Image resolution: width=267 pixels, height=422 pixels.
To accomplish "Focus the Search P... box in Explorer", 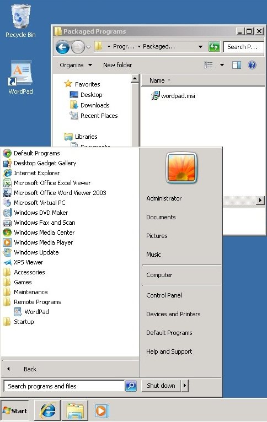I will 244,47.
